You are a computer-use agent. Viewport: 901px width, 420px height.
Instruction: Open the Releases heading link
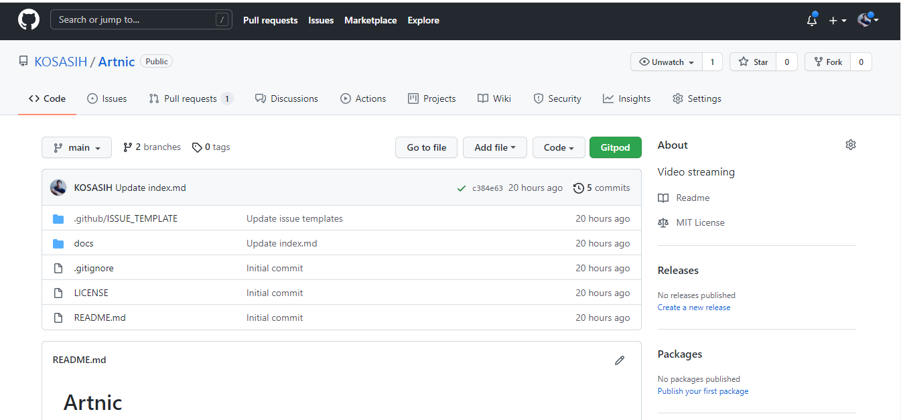pyautogui.click(x=678, y=271)
